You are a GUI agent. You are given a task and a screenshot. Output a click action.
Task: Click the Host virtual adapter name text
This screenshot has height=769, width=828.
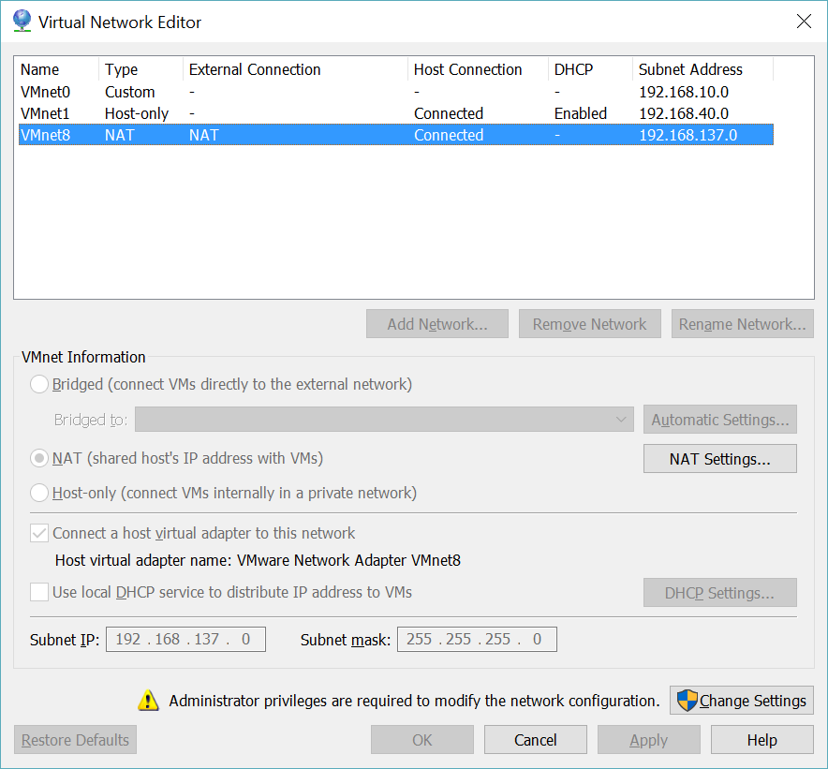click(258, 560)
